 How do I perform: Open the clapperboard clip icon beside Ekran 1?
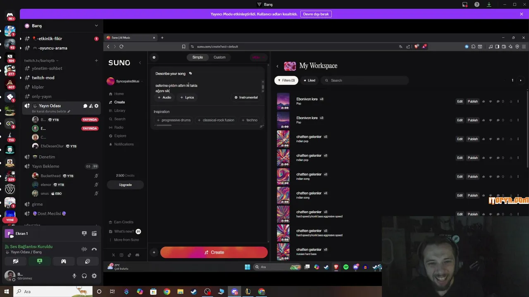pyautogui.click(x=94, y=233)
